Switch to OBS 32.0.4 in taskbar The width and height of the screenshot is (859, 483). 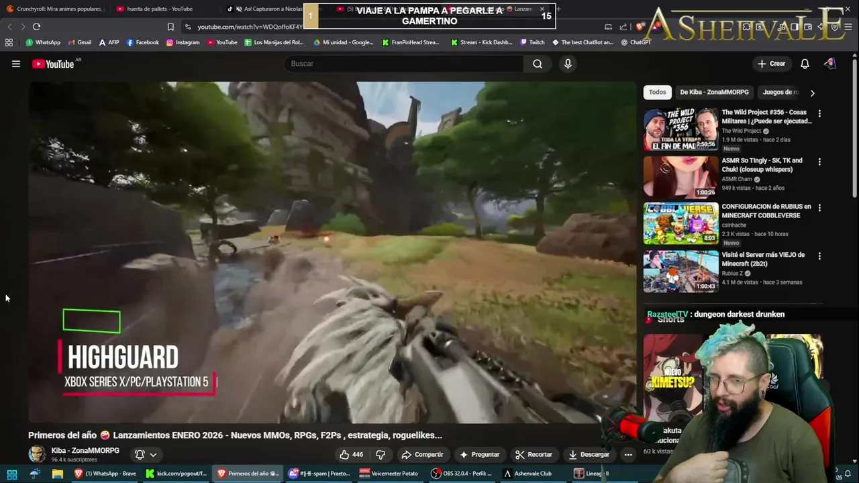coord(462,474)
